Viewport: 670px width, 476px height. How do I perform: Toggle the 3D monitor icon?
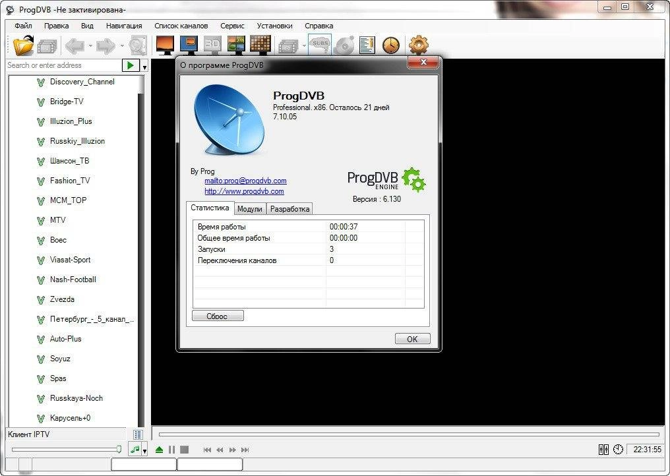coord(212,45)
